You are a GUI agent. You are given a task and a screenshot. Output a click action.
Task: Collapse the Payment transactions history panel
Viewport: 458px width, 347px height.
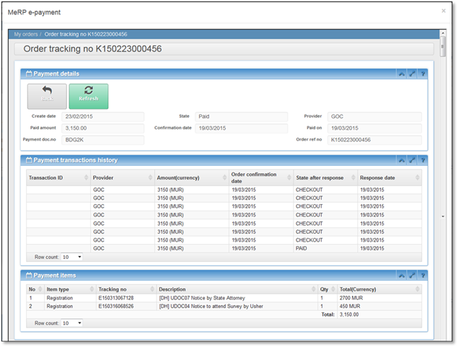click(401, 159)
